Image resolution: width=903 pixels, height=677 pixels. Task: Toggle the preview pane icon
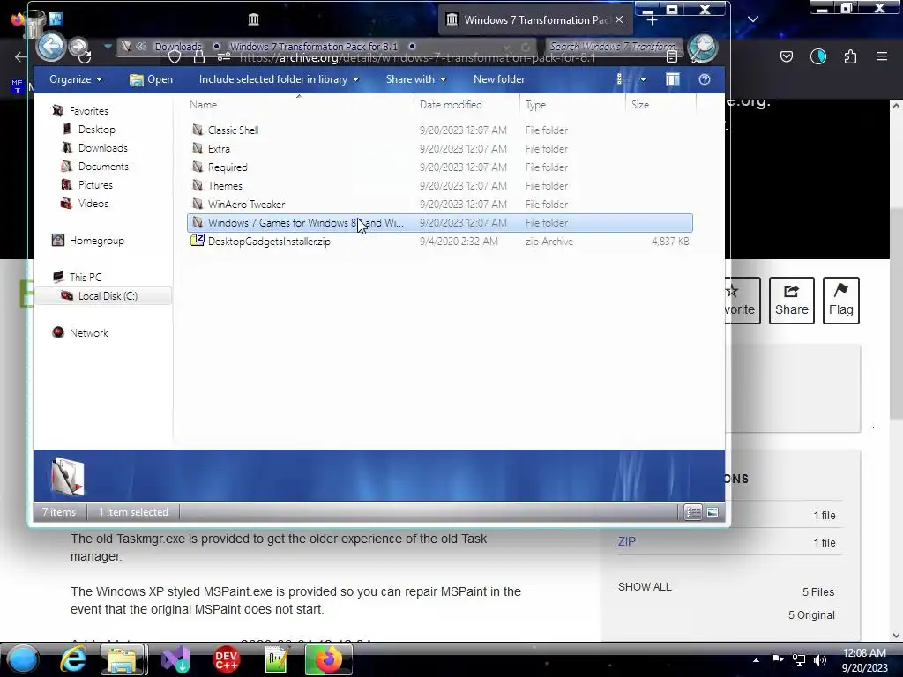(x=673, y=79)
